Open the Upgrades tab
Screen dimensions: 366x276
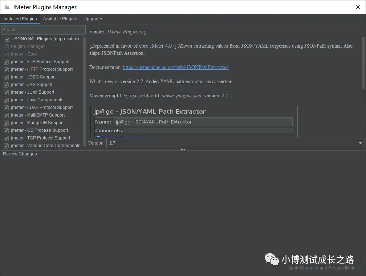pos(93,19)
